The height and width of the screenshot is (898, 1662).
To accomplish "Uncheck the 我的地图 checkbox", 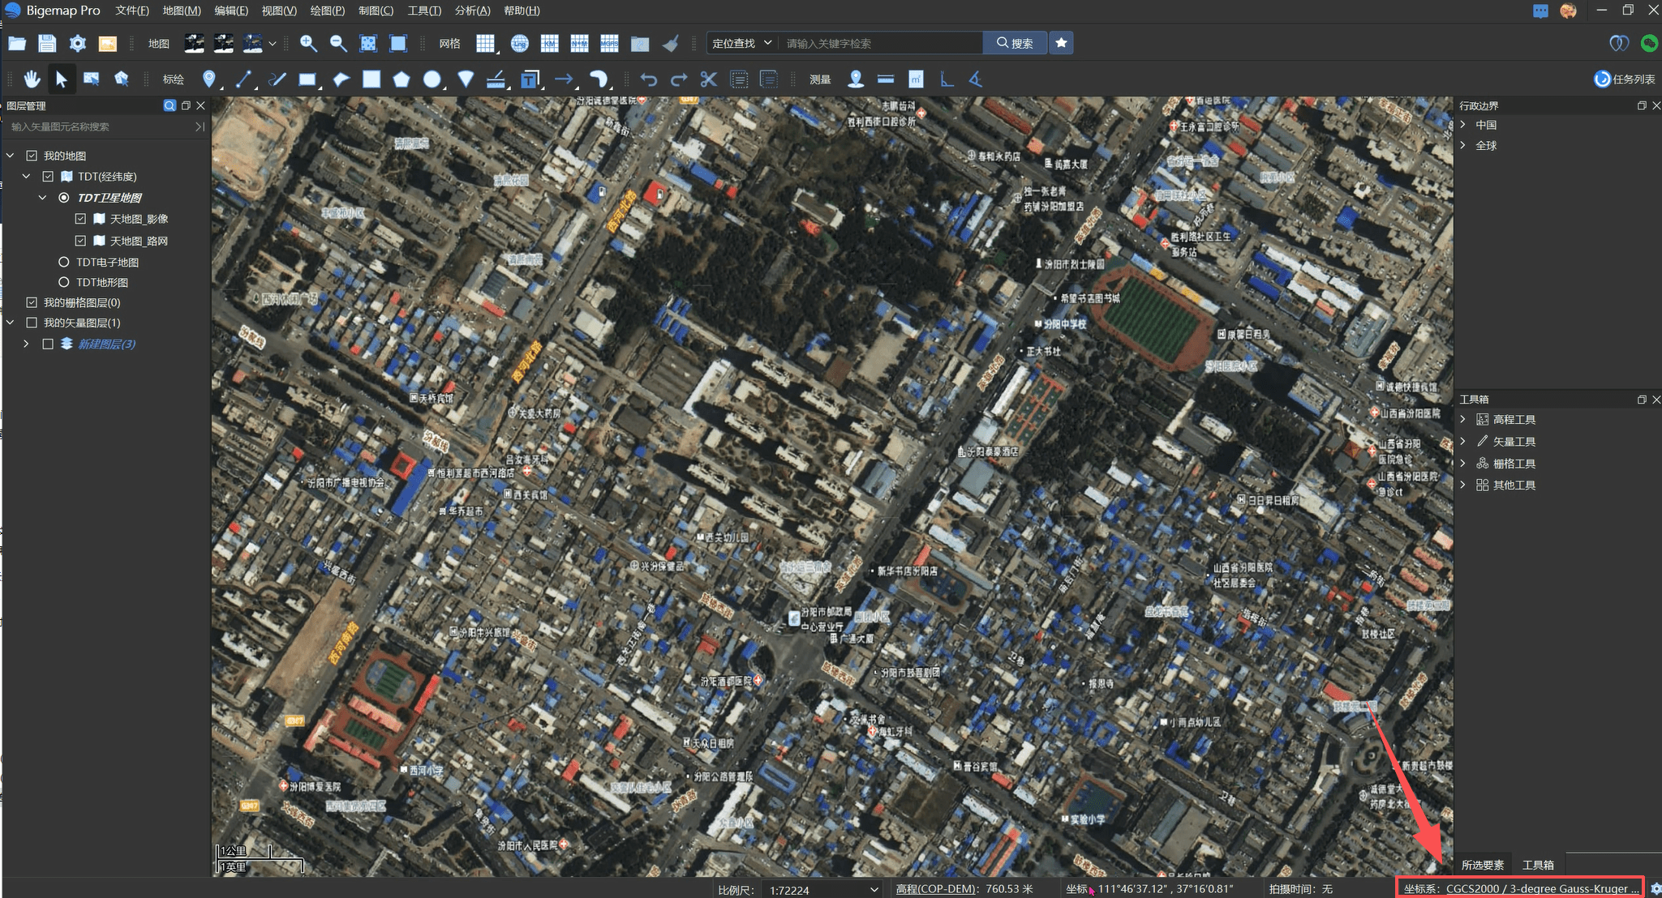I will pos(32,156).
